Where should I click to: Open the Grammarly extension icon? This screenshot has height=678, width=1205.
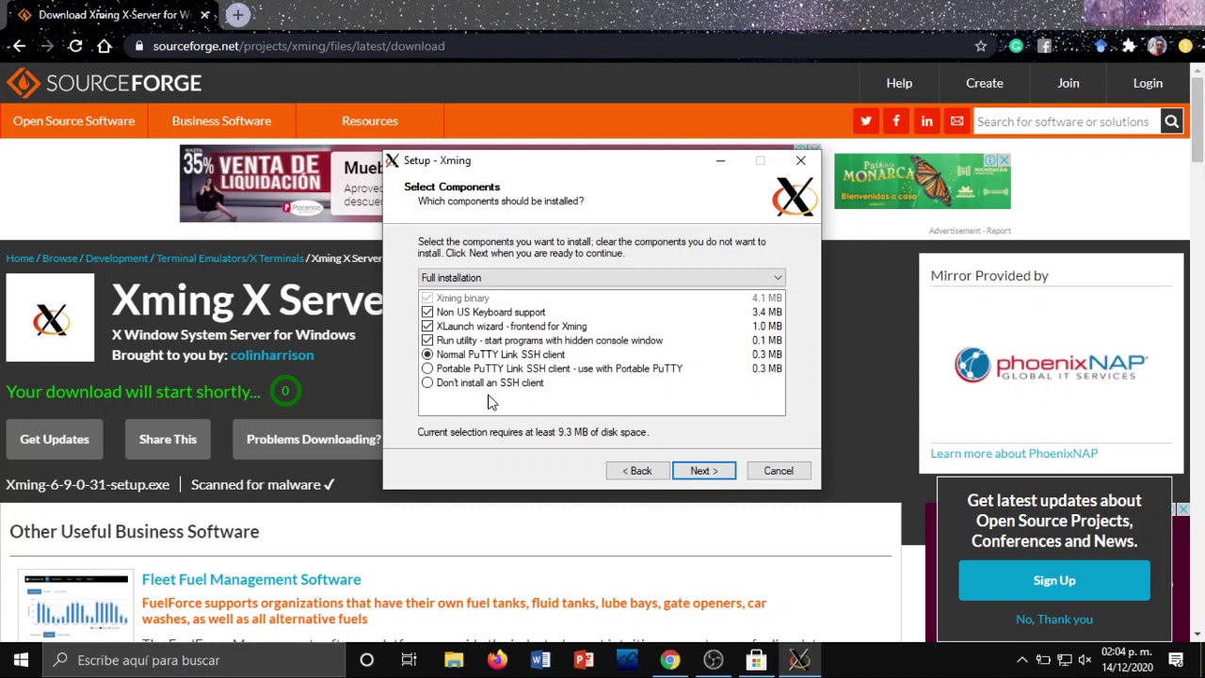coord(1016,45)
